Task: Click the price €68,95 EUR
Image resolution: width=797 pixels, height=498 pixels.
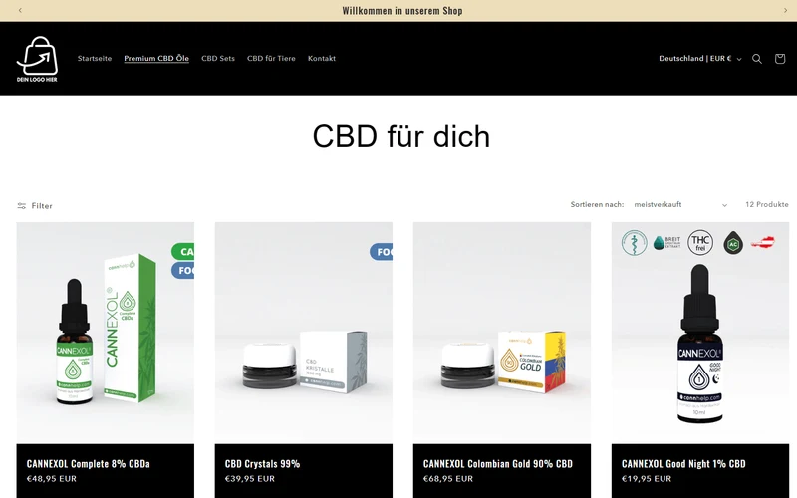Action: (447, 479)
